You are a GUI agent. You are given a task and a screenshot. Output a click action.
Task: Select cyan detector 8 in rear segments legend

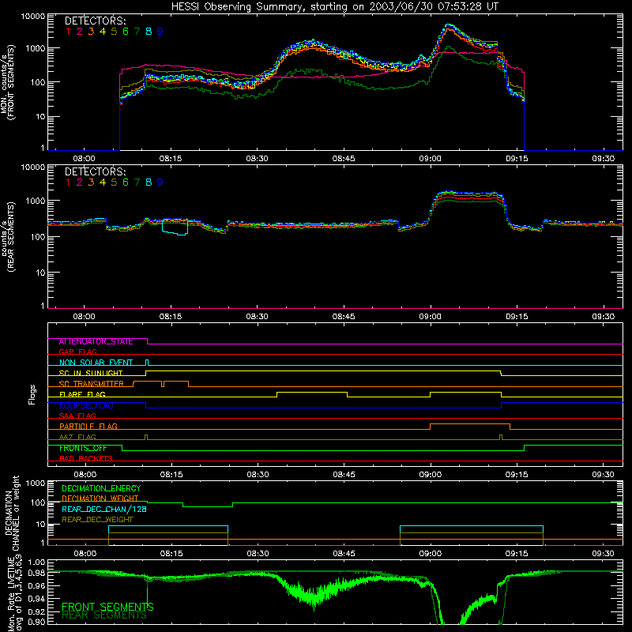(x=149, y=182)
